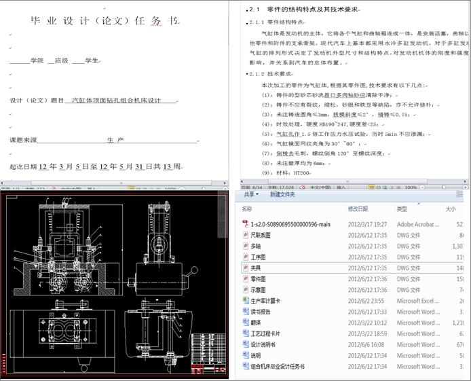Click the 字数: 17,028 word count
Viewport: 471px width, 381px height.
pos(281,187)
